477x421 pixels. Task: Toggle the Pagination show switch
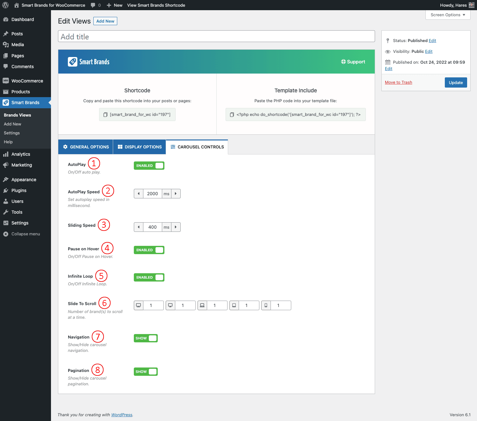click(x=146, y=372)
